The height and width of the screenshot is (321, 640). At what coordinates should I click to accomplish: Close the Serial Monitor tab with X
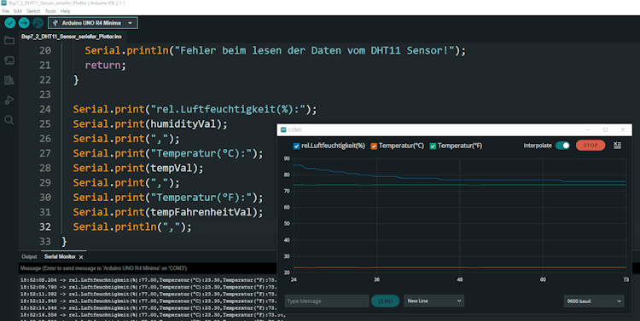point(81,257)
